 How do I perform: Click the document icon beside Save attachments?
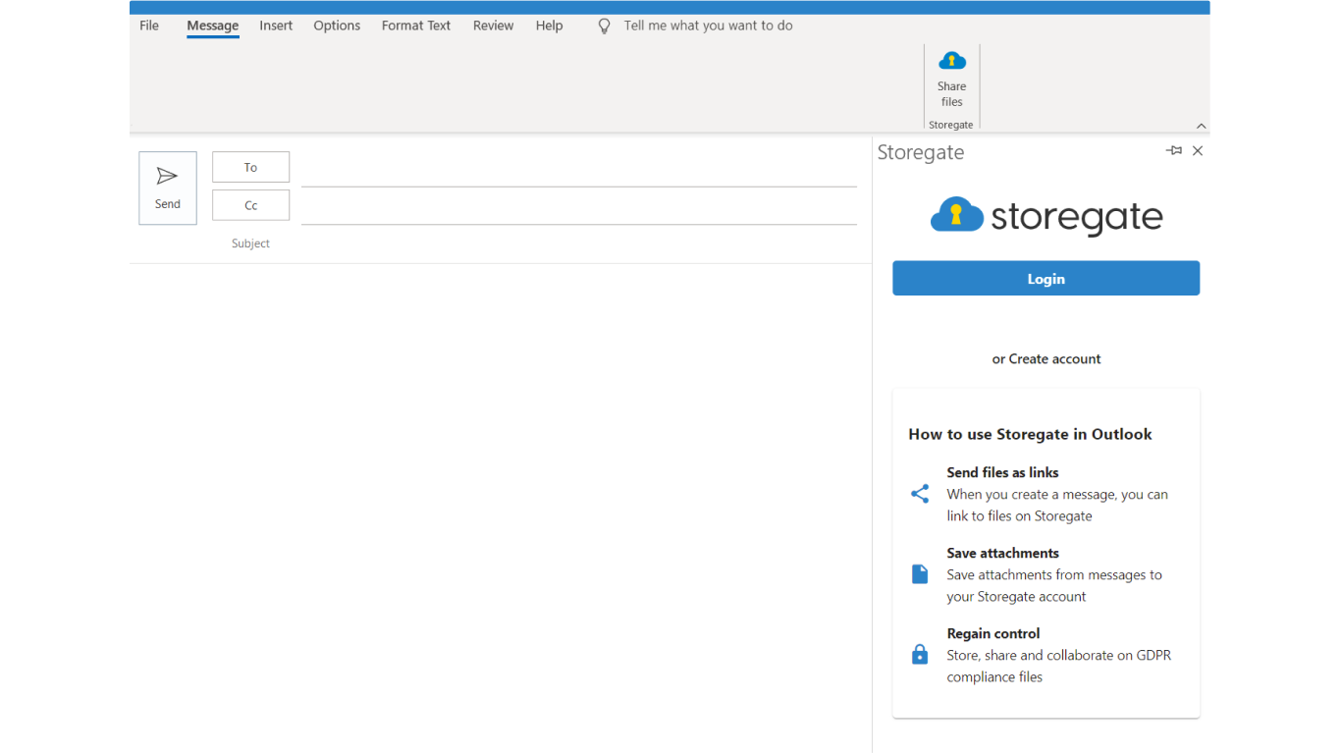click(x=920, y=574)
